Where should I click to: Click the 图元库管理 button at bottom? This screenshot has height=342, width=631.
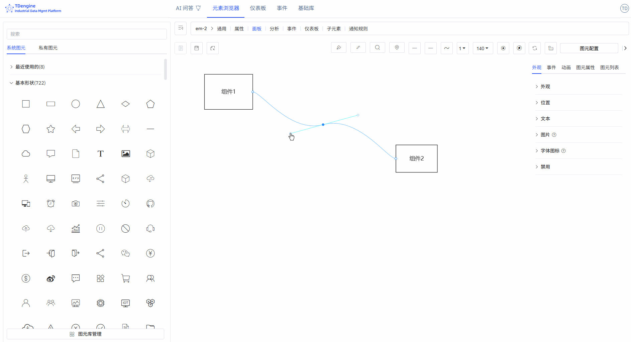click(x=85, y=334)
